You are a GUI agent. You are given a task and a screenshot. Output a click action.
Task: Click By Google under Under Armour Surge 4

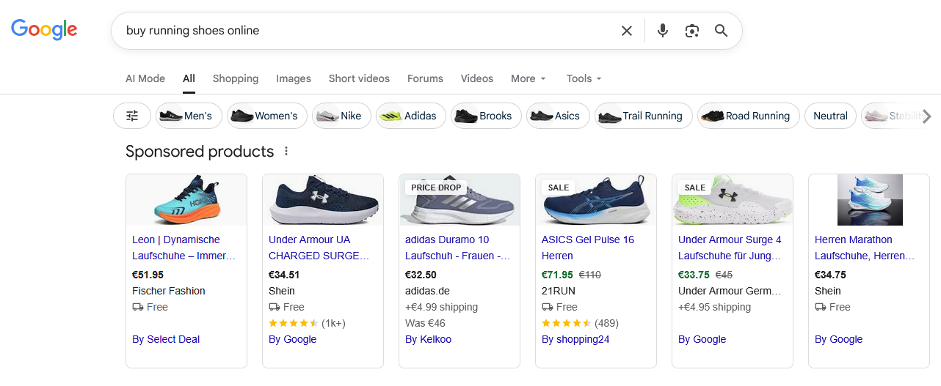click(702, 339)
